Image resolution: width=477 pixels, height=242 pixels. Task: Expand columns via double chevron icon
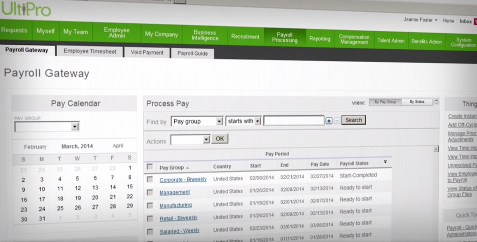point(385,162)
